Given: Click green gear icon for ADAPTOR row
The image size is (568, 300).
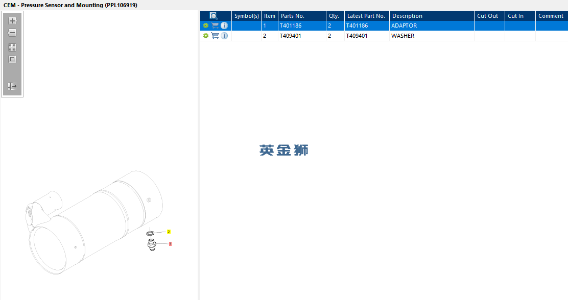Looking at the screenshot, I should 206,26.
